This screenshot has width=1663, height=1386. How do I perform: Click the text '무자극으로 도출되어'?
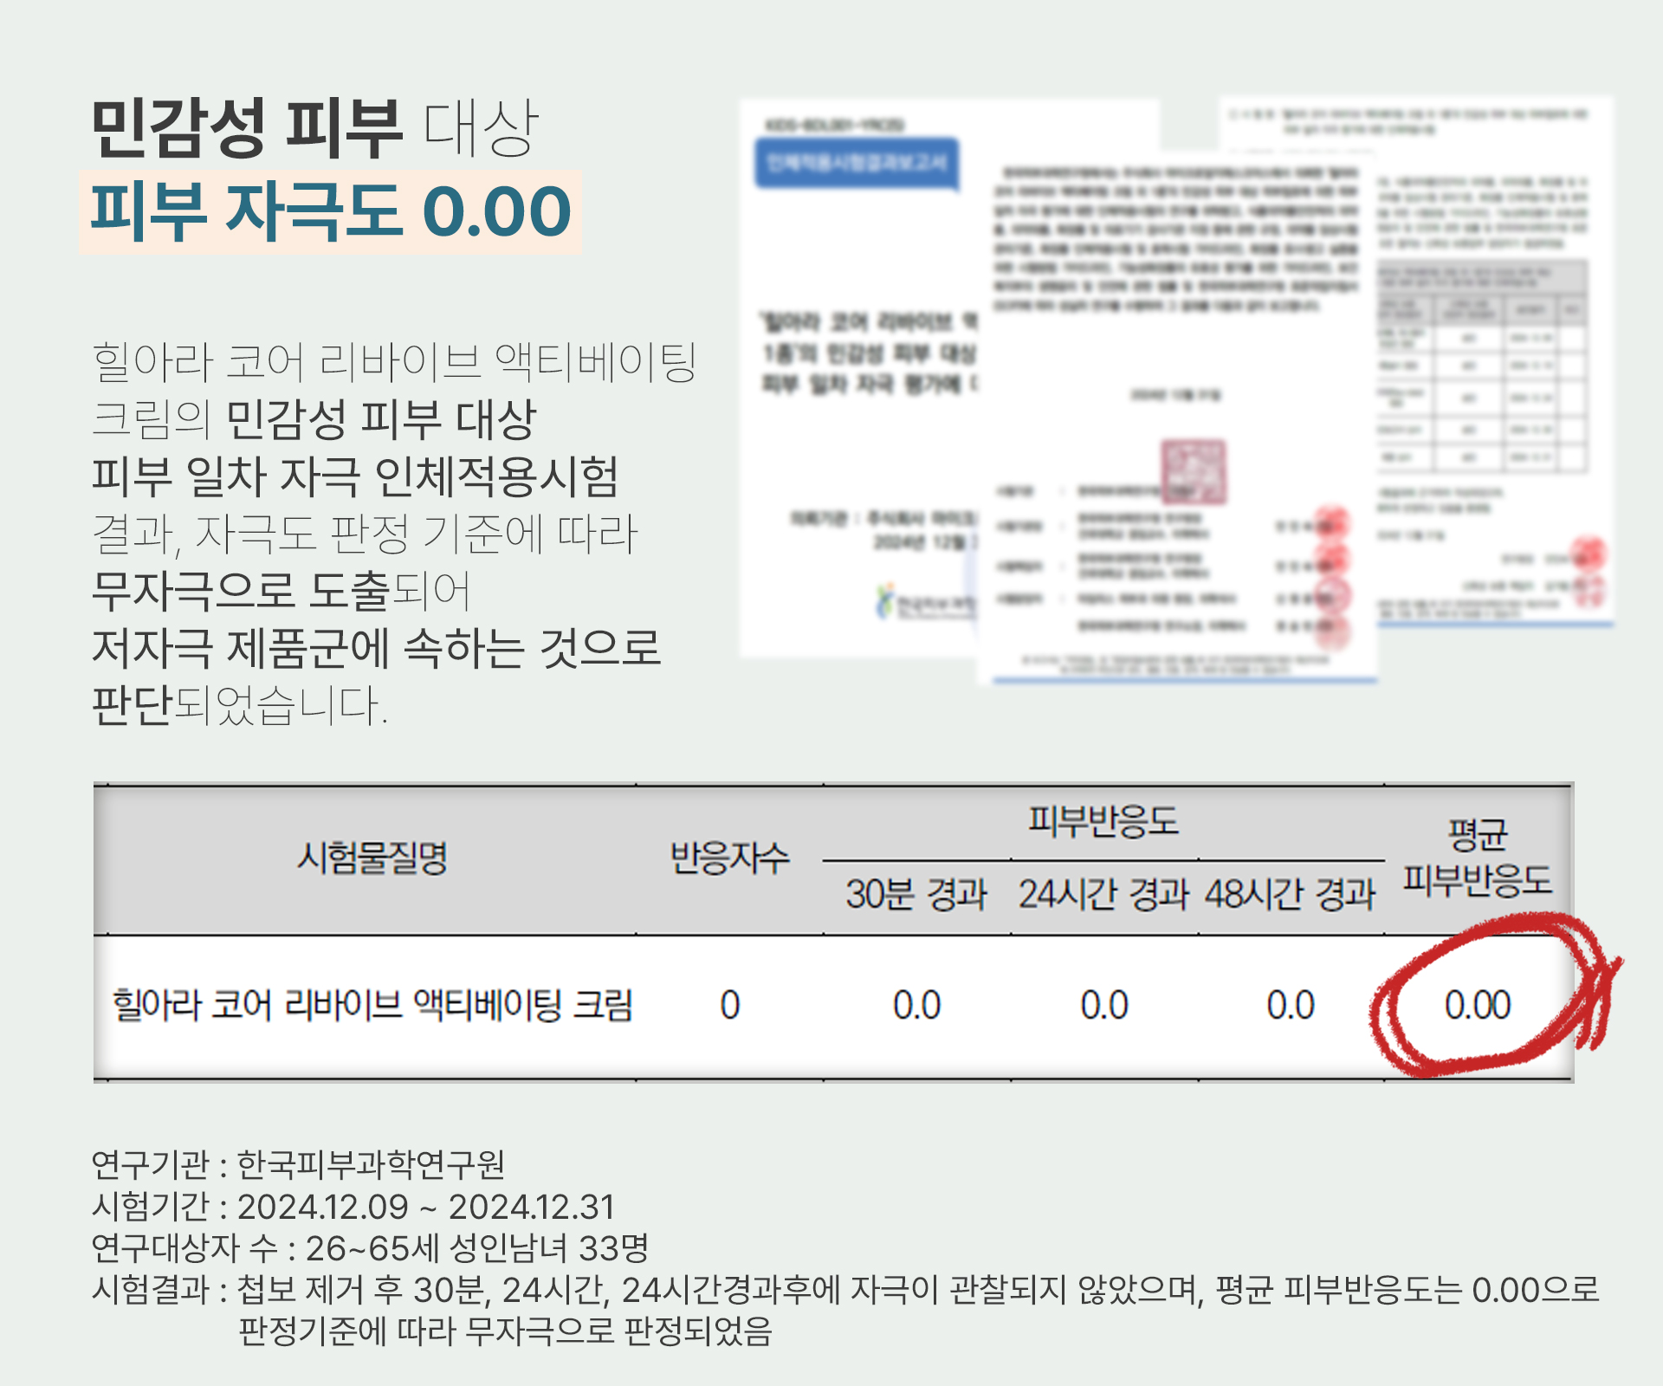[x=281, y=591]
